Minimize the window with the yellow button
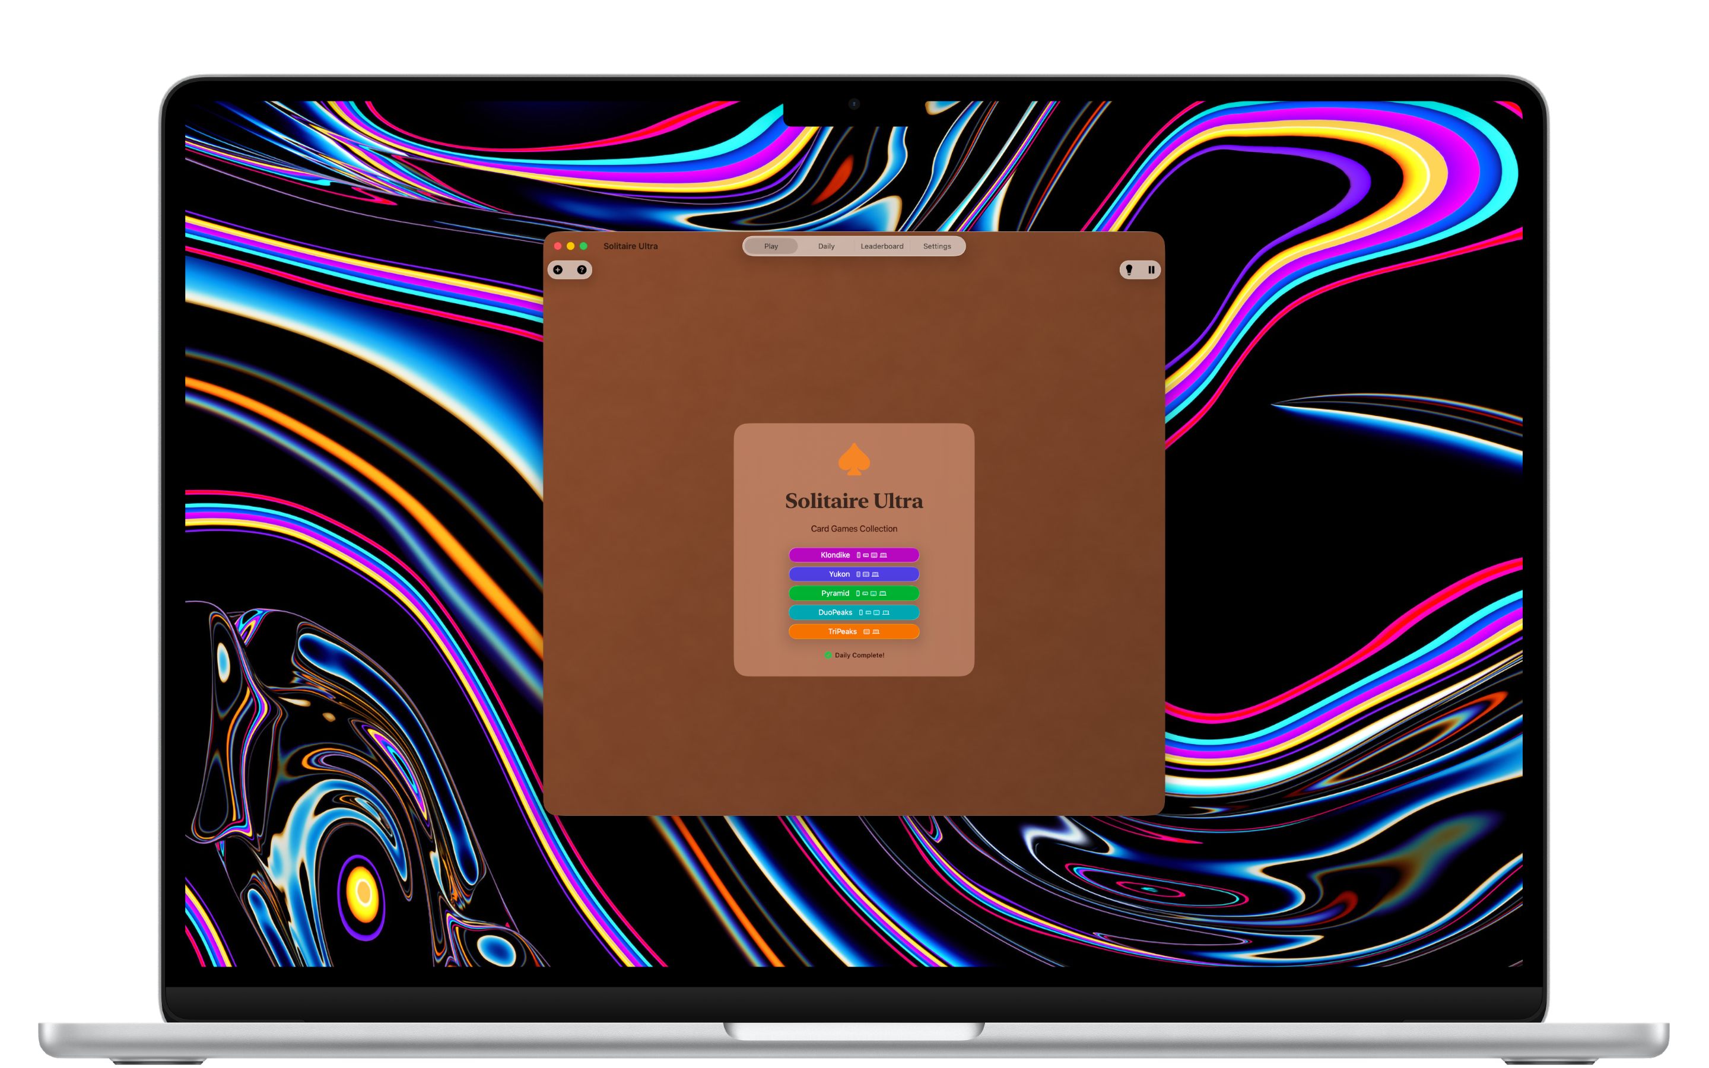The height and width of the screenshot is (1068, 1709). pos(571,246)
